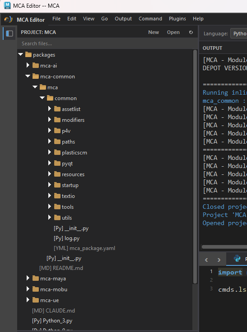Expand the utils folder arrow
Screen dimensions: 247x332
click(x=50, y=217)
